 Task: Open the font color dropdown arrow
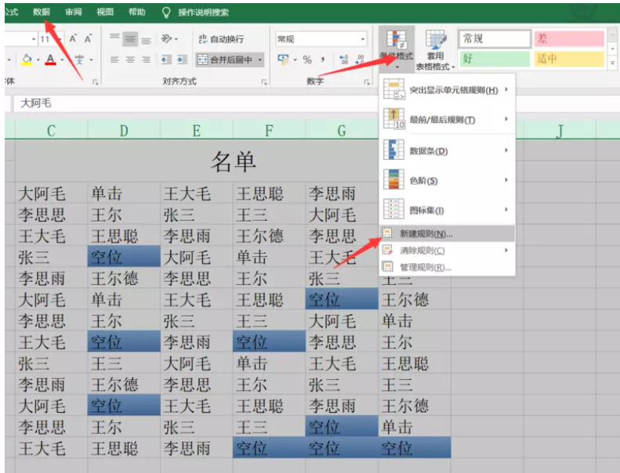62,60
